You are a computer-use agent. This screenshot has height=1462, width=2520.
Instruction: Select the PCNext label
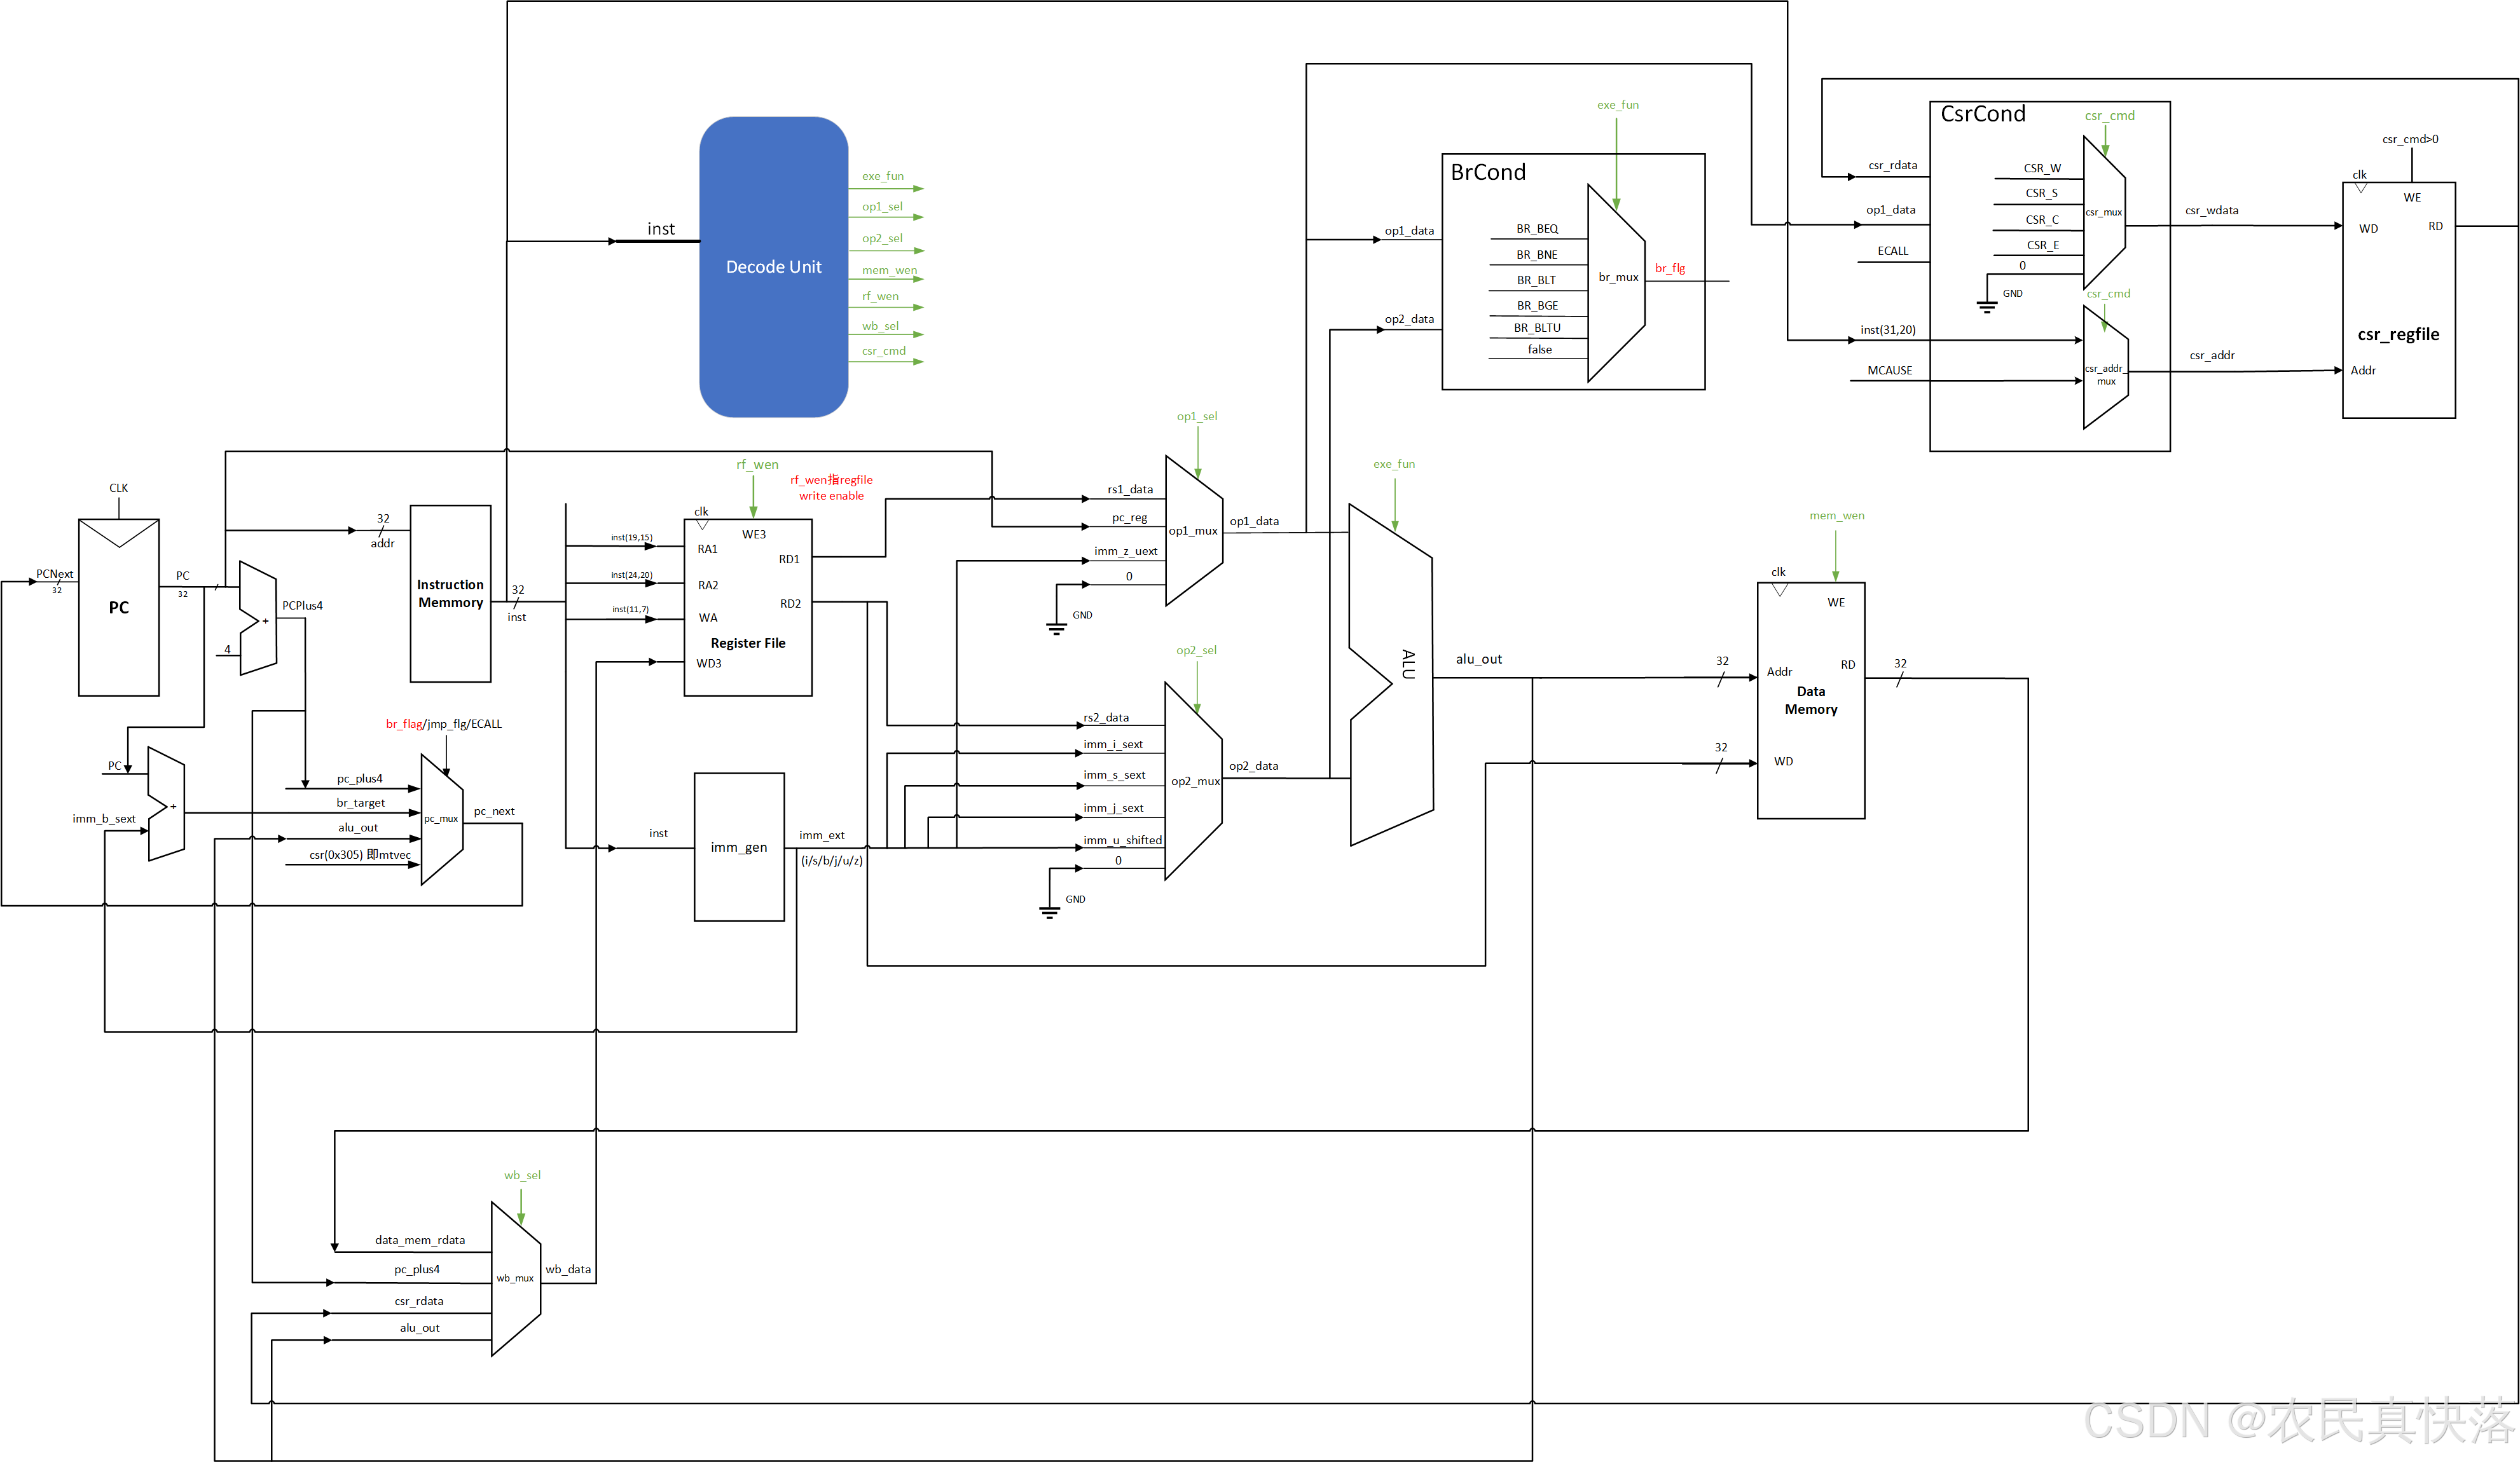tap(55, 573)
